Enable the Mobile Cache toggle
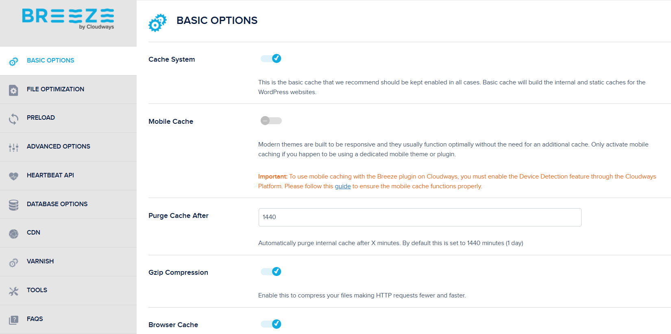The width and height of the screenshot is (671, 334). 271,121
